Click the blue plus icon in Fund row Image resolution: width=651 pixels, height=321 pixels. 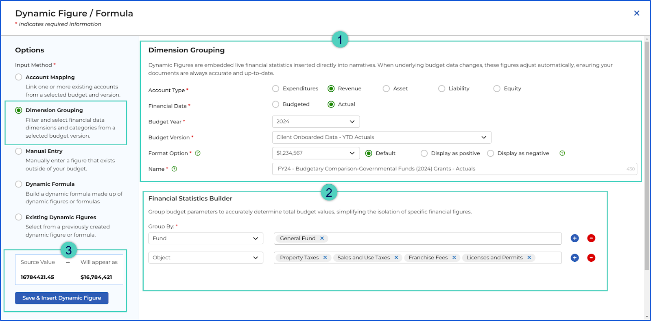575,238
